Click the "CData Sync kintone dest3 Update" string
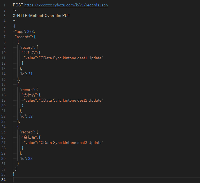200x183 pixels. click(x=71, y=143)
